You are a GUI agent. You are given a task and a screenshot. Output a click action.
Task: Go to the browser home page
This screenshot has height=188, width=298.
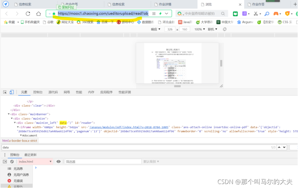tap(39, 14)
